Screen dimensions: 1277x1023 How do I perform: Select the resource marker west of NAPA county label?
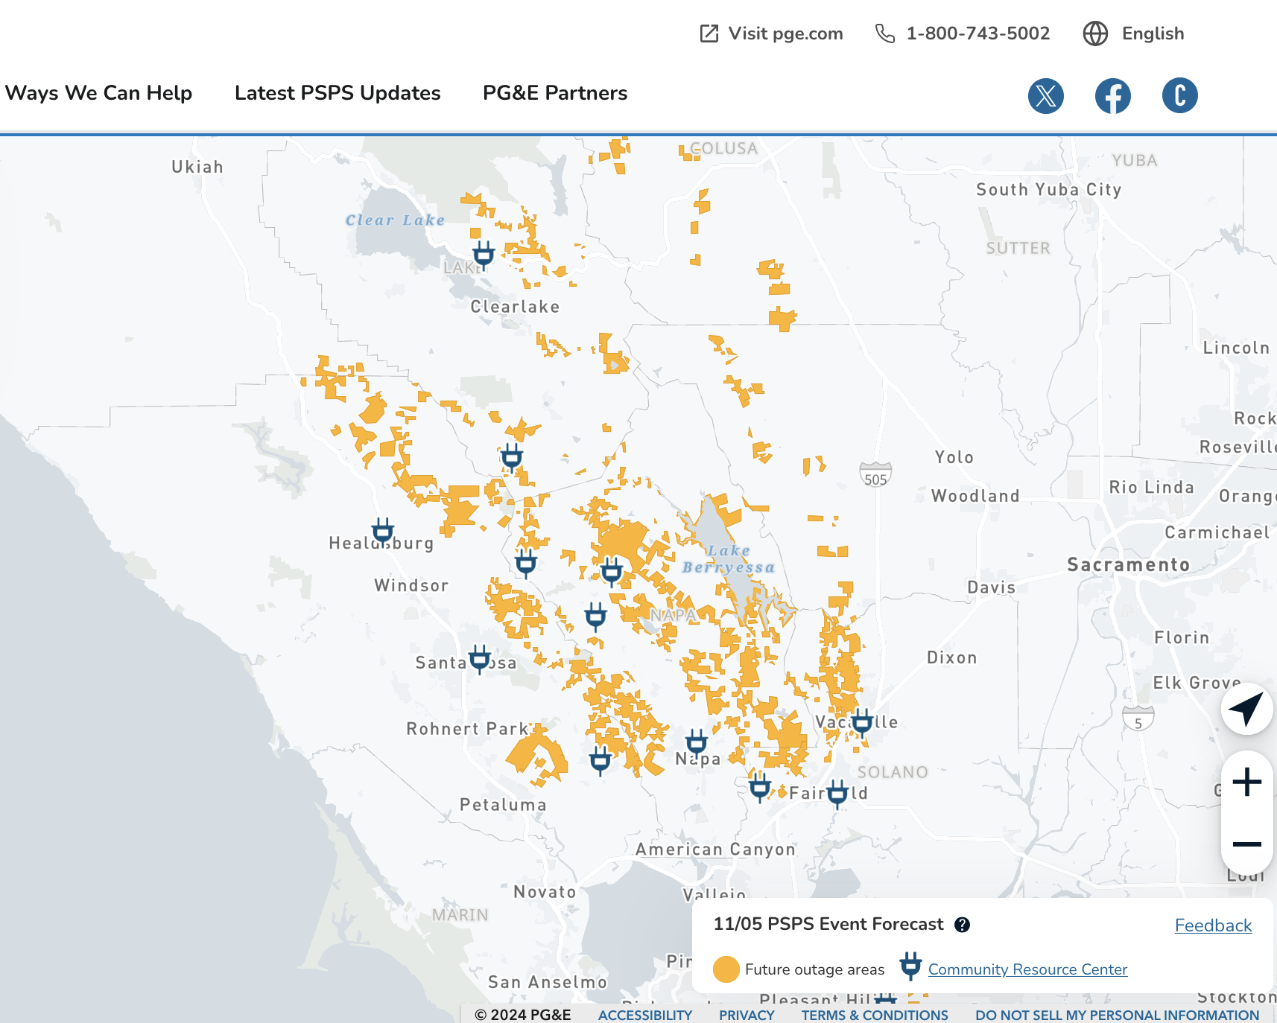coord(595,616)
